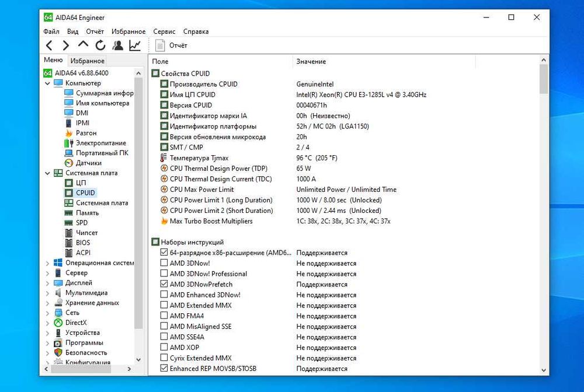This screenshot has height=392, width=584.
Task: Expand the Хранение данных node
Action: [47, 303]
